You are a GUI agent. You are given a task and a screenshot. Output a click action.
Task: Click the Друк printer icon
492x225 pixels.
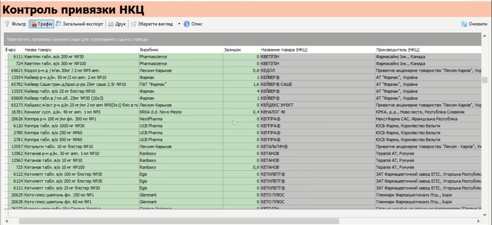(111, 24)
